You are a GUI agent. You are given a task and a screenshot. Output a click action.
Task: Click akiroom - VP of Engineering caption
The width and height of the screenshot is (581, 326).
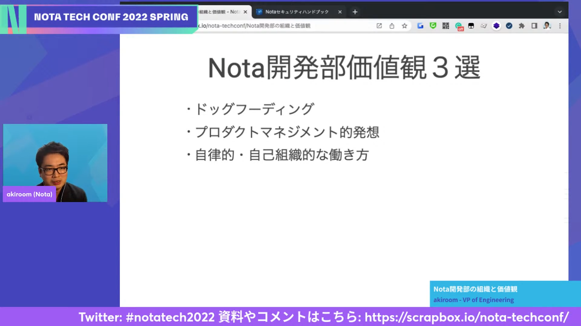[x=474, y=300]
